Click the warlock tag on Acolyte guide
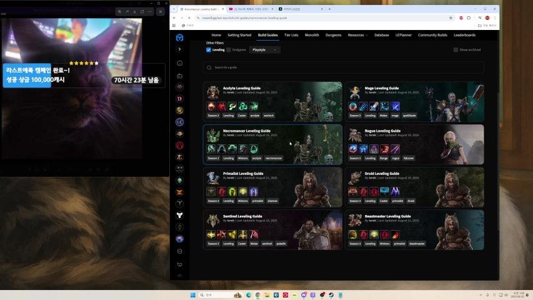This screenshot has height=300, width=533. pos(269,116)
